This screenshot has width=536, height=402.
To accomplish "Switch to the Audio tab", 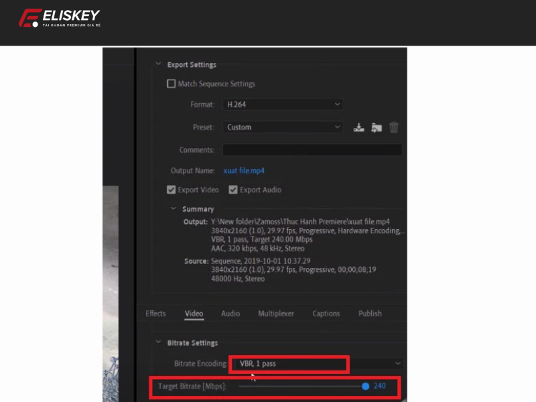I will pyautogui.click(x=230, y=313).
